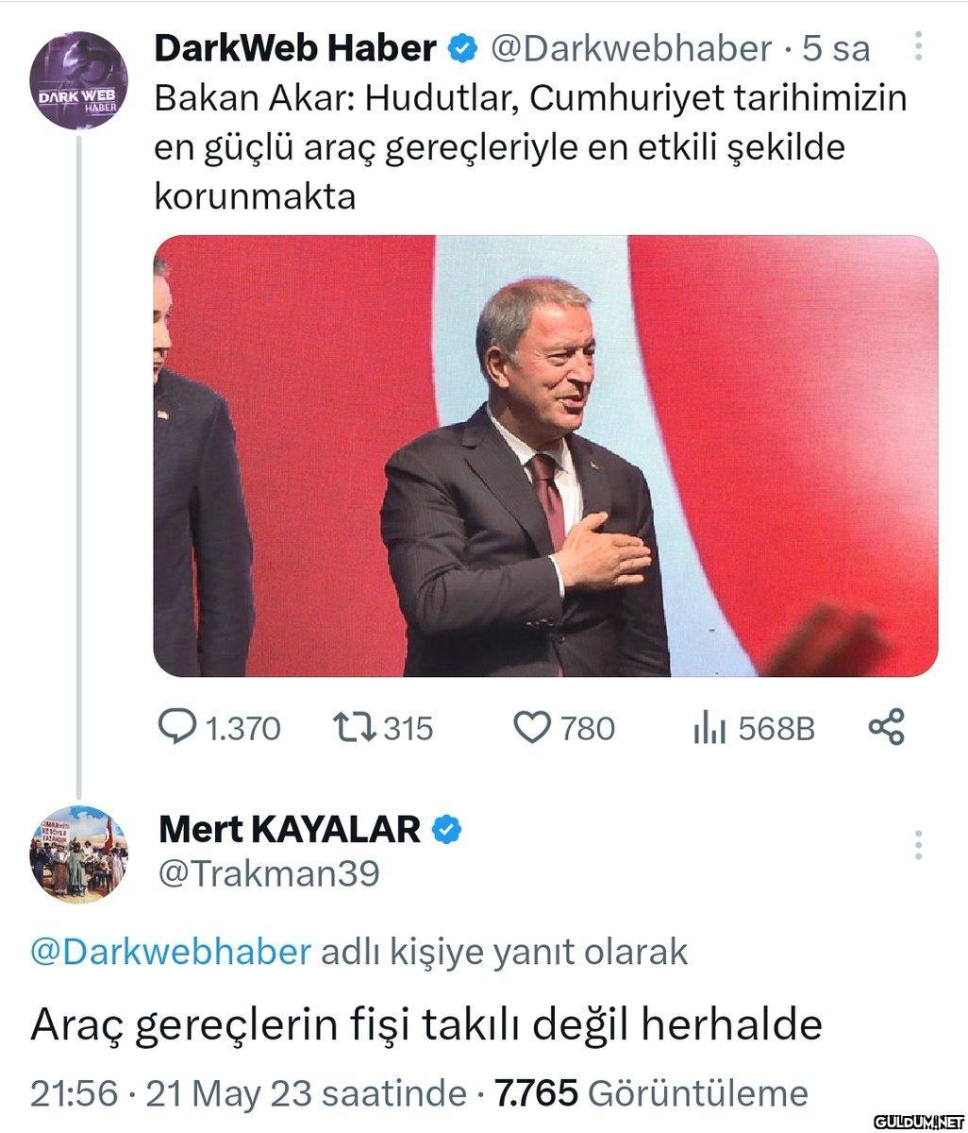Viewport: 968px width, 1133px height.
Task: View analytics icon showing 568B views
Action: pyautogui.click(x=709, y=727)
